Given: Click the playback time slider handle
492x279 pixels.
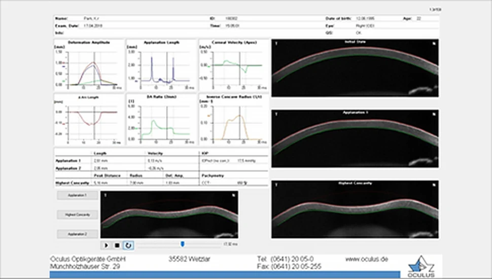Looking at the screenshot, I should tap(182, 244).
